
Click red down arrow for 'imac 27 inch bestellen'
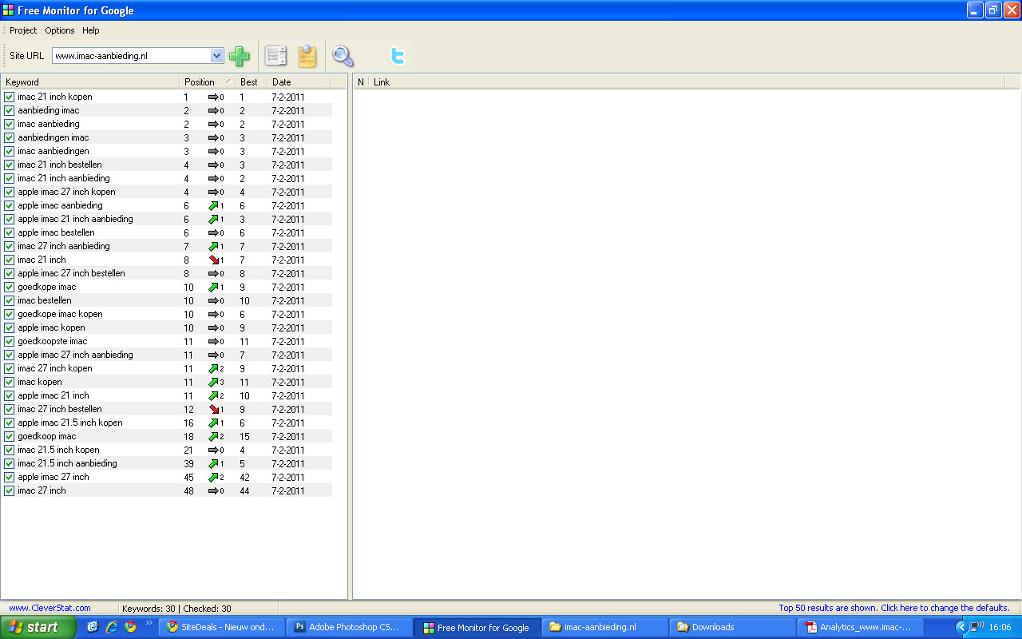[x=213, y=409]
